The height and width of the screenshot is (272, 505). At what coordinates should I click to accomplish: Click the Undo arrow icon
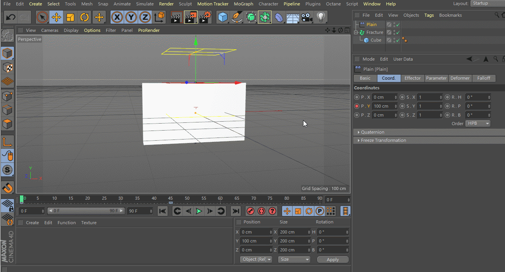tap(11, 17)
